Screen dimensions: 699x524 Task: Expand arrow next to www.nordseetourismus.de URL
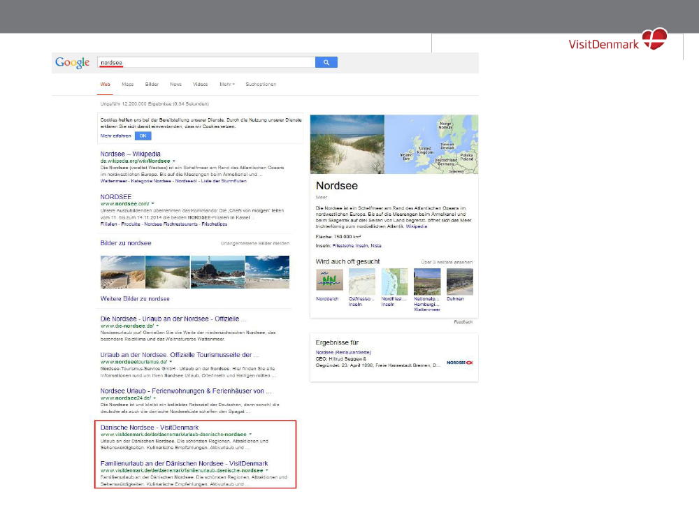tap(171, 362)
